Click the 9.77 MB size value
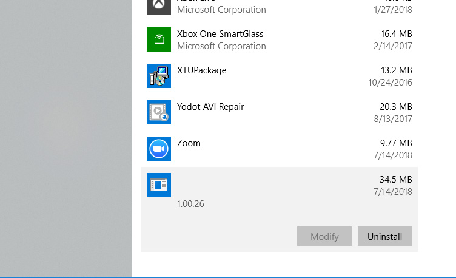The image size is (456, 278). [396, 143]
